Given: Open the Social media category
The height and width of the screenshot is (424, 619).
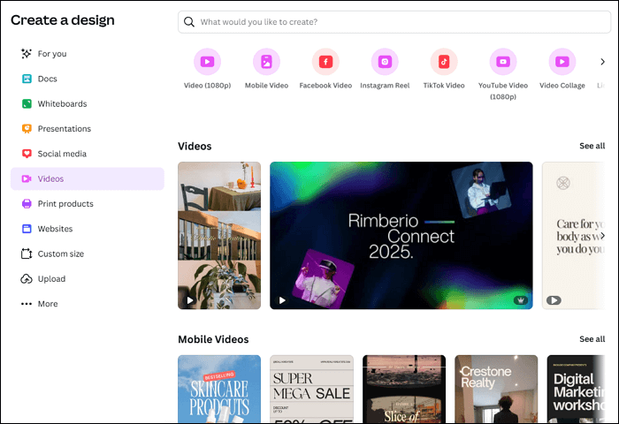Looking at the screenshot, I should tap(61, 154).
